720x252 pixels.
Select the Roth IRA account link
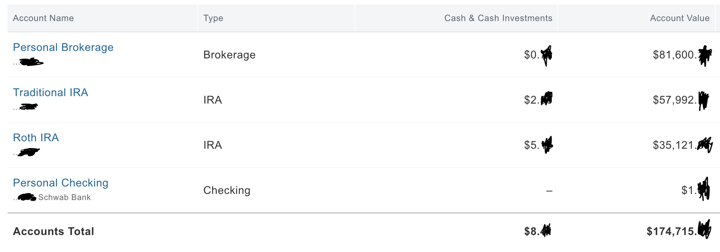coord(36,138)
